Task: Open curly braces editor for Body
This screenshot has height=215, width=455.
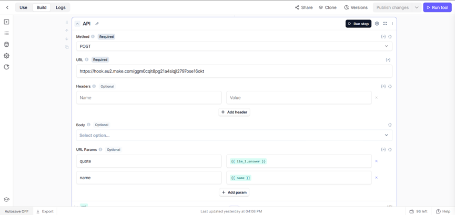Action: [390, 125]
